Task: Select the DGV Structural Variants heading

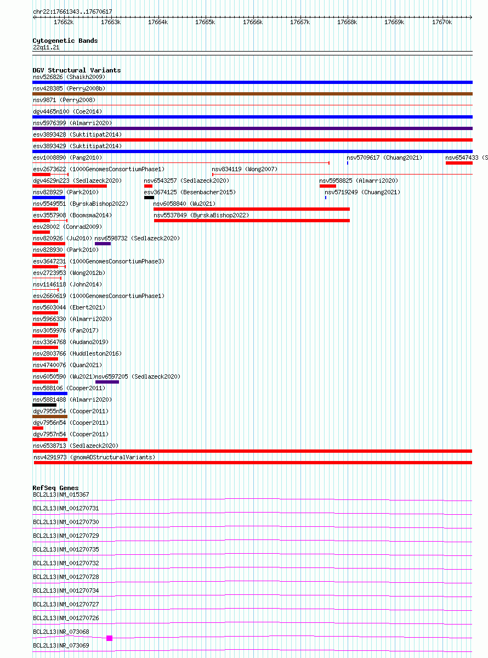Action: pos(77,70)
